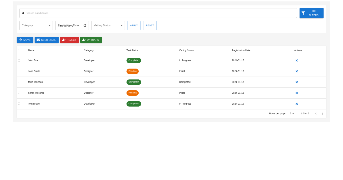Screen dimensions: 343x180
Task: Reset all filter selections
Action: pyautogui.click(x=150, y=25)
